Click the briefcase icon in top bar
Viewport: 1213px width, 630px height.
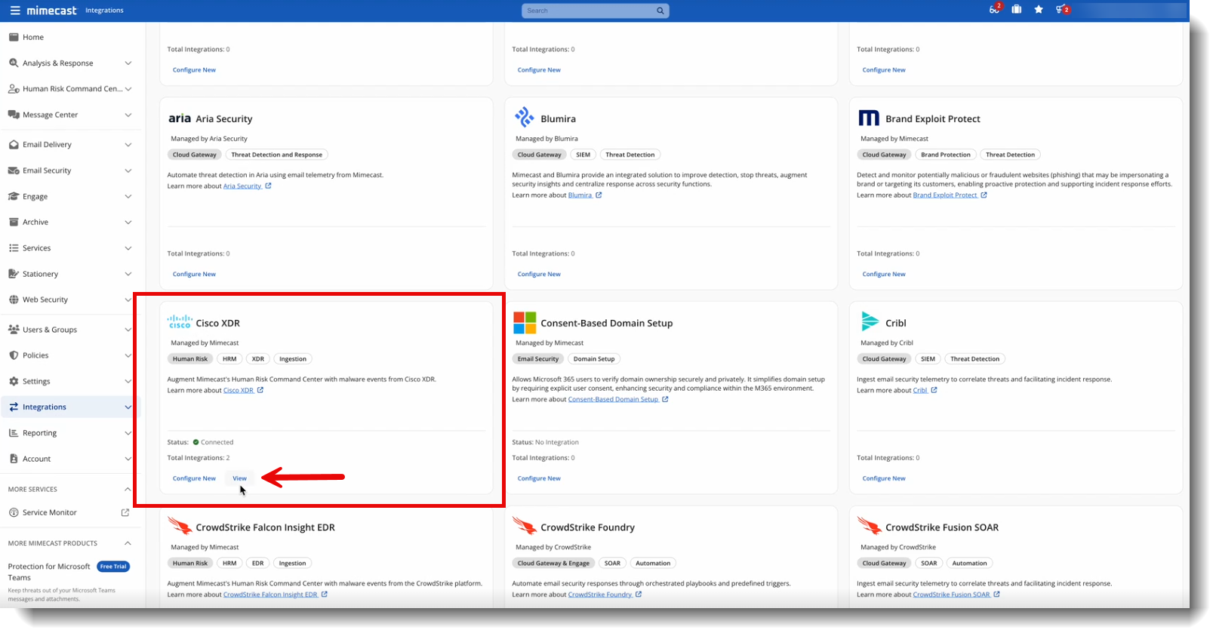pos(1017,10)
